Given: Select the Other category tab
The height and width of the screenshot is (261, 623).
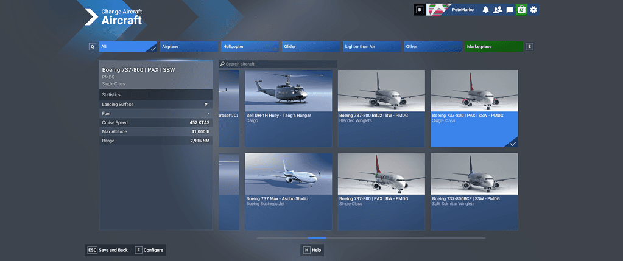Looking at the screenshot, I should tap(433, 47).
